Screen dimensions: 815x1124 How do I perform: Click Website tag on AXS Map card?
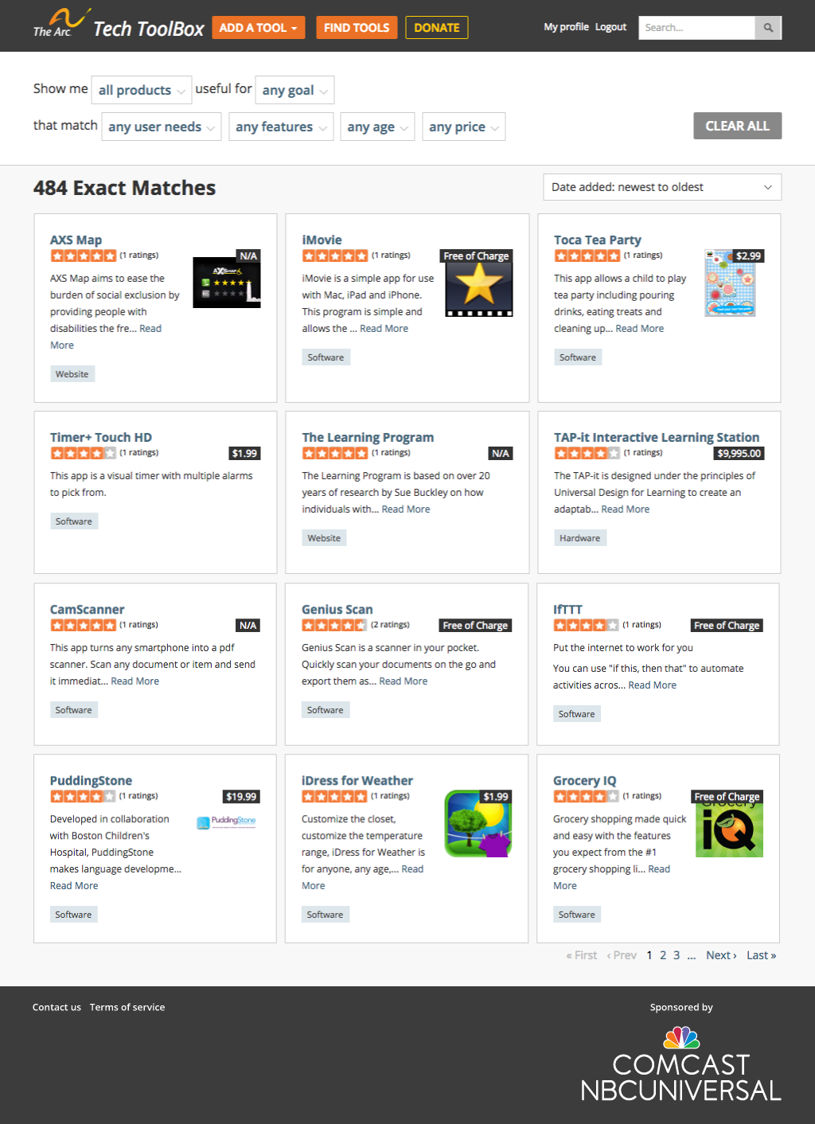[x=72, y=374]
